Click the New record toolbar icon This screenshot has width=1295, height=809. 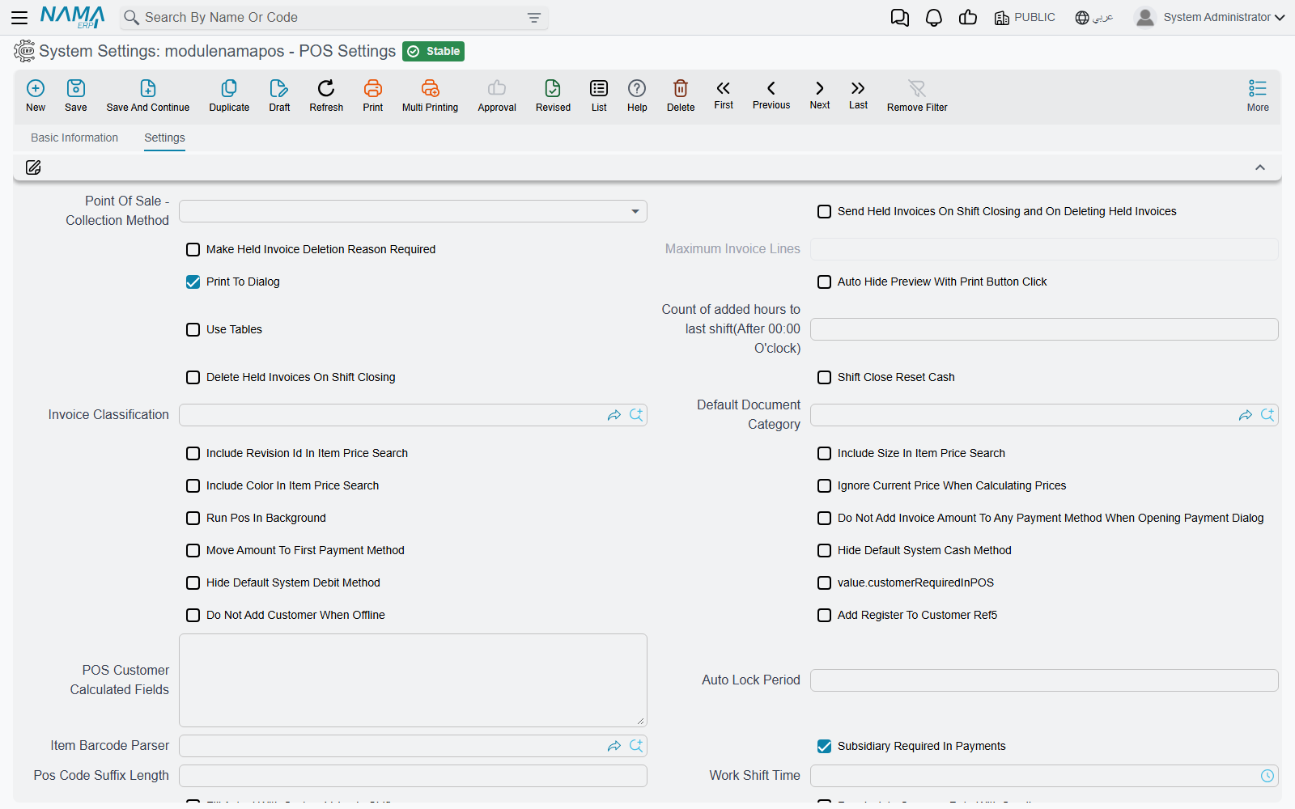[x=36, y=88]
